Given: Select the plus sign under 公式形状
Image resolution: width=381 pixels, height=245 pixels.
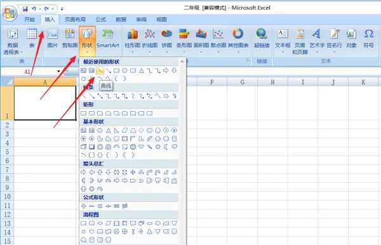Looking at the screenshot, I should tap(83, 206).
